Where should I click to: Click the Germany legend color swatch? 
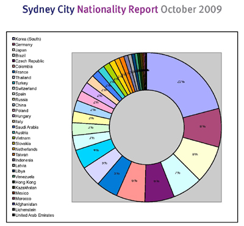(13, 44)
